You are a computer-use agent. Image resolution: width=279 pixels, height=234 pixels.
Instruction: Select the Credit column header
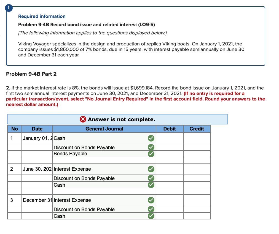(x=197, y=129)
